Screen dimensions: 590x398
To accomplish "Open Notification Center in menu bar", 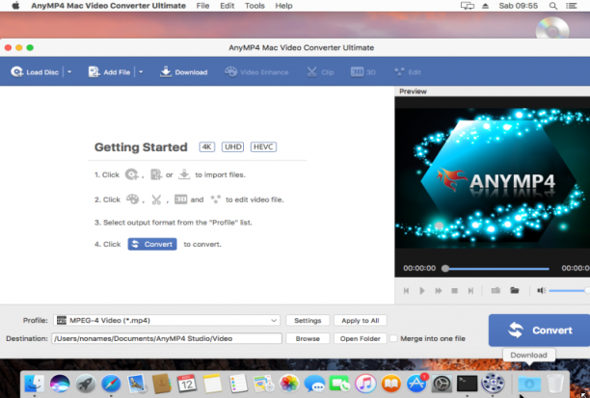I will coord(572,6).
